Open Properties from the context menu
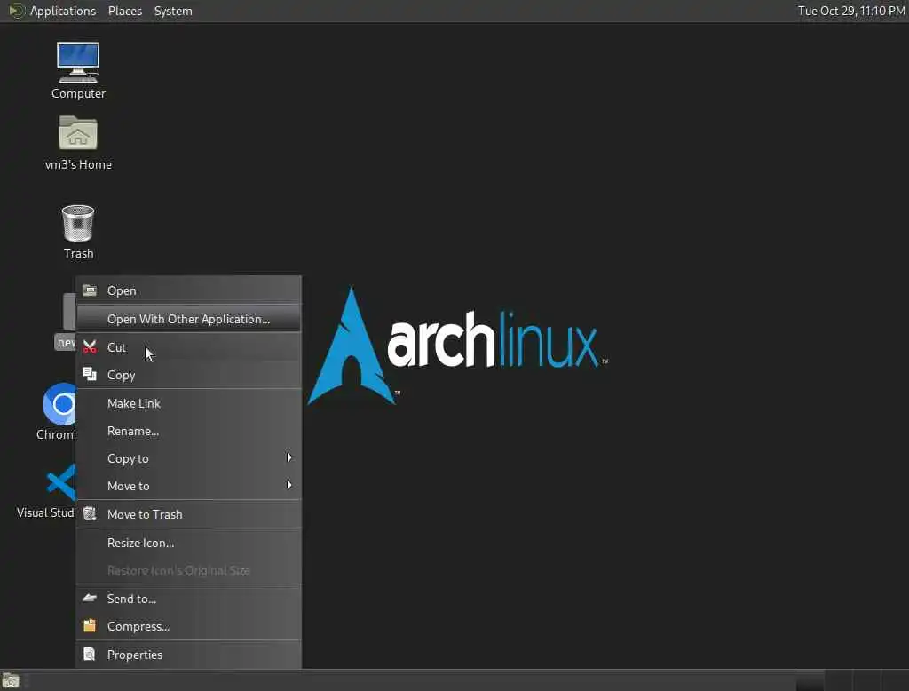Screen dimensions: 909x691 pos(188,655)
